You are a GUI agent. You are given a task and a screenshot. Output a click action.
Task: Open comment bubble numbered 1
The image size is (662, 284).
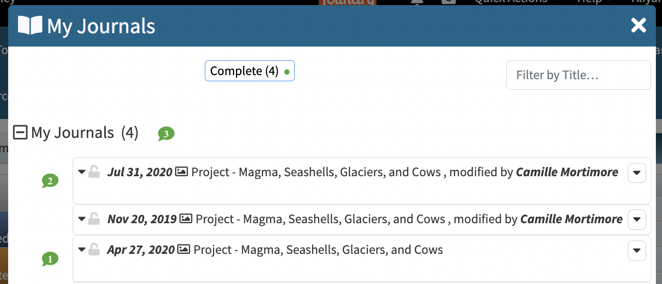coord(50,259)
